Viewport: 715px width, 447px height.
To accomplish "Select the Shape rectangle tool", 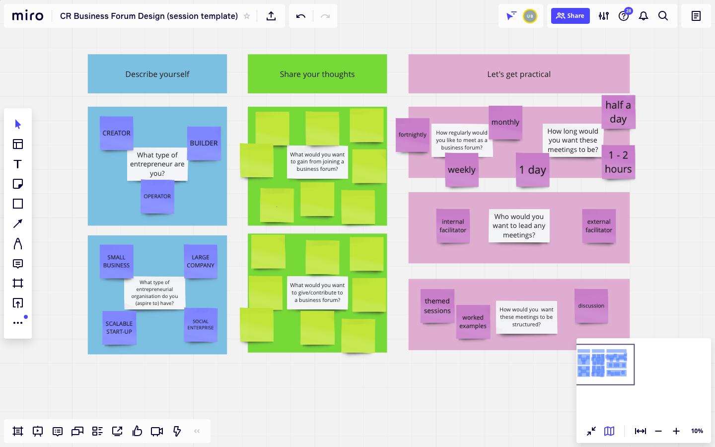I will (x=18, y=204).
